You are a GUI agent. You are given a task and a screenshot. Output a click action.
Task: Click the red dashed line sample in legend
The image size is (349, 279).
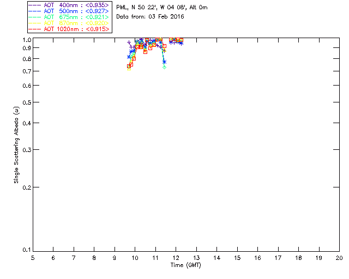point(34,29)
